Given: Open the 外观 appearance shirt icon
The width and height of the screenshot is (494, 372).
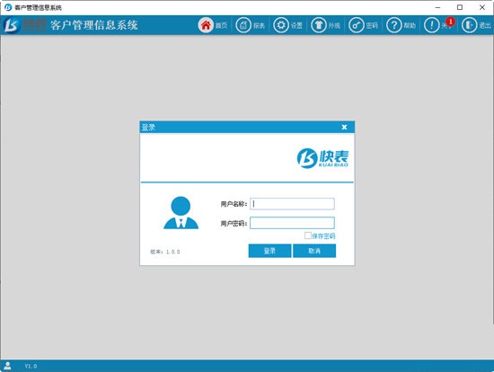Looking at the screenshot, I should click(319, 25).
